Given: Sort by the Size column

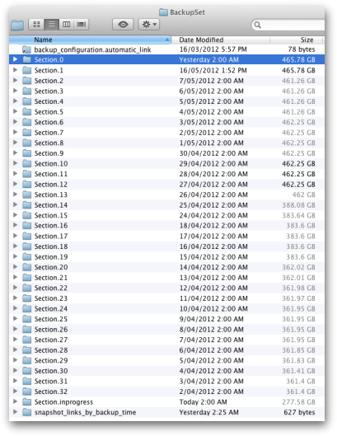Looking at the screenshot, I should click(296, 40).
